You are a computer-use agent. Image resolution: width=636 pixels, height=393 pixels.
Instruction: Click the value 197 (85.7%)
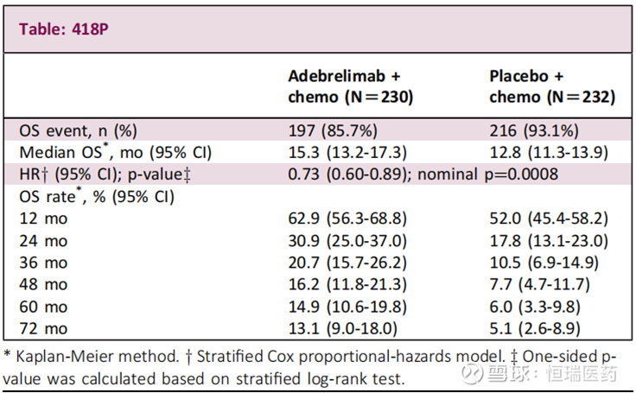pos(333,130)
